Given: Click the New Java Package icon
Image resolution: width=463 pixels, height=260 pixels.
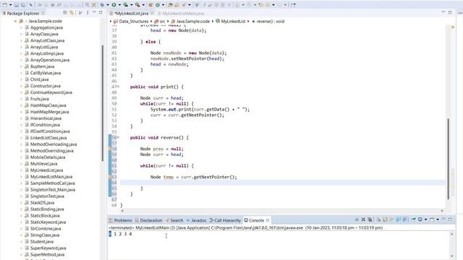Looking at the screenshot, I should (150, 5).
